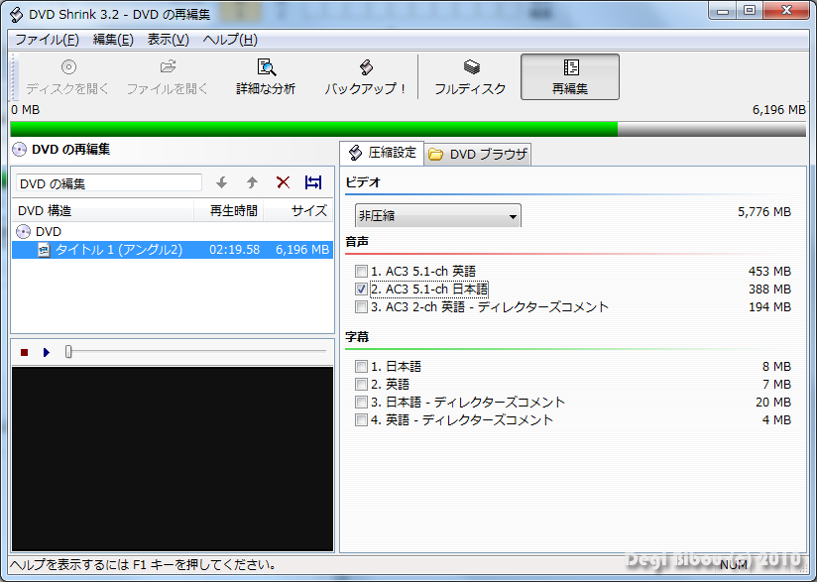Open the 表示(V) menu

(x=168, y=40)
